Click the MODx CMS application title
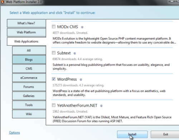This screenshot has height=140, width=179. tap(68, 27)
